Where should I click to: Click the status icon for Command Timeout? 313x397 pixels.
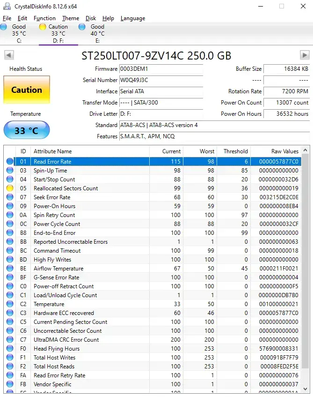click(10, 250)
